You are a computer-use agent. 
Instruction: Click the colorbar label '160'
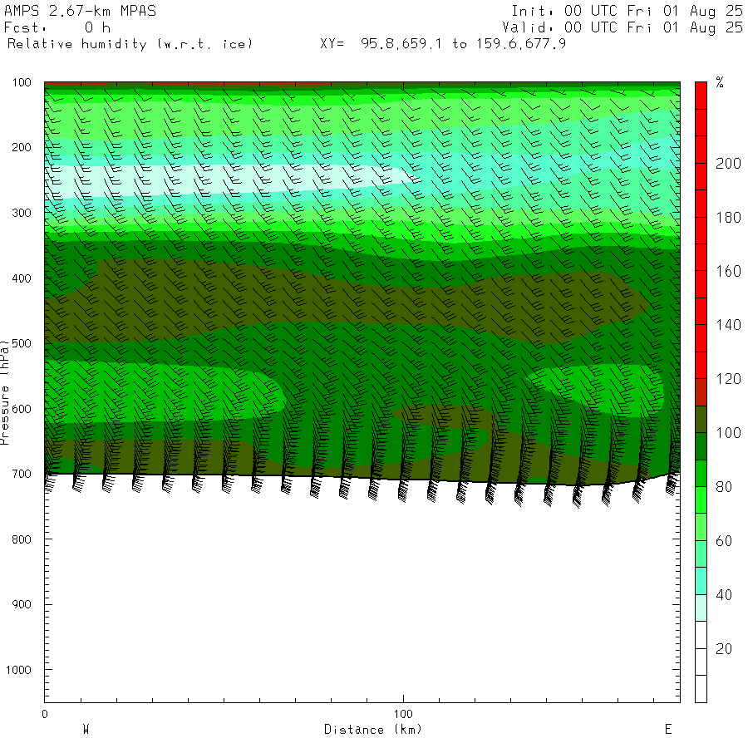(728, 272)
